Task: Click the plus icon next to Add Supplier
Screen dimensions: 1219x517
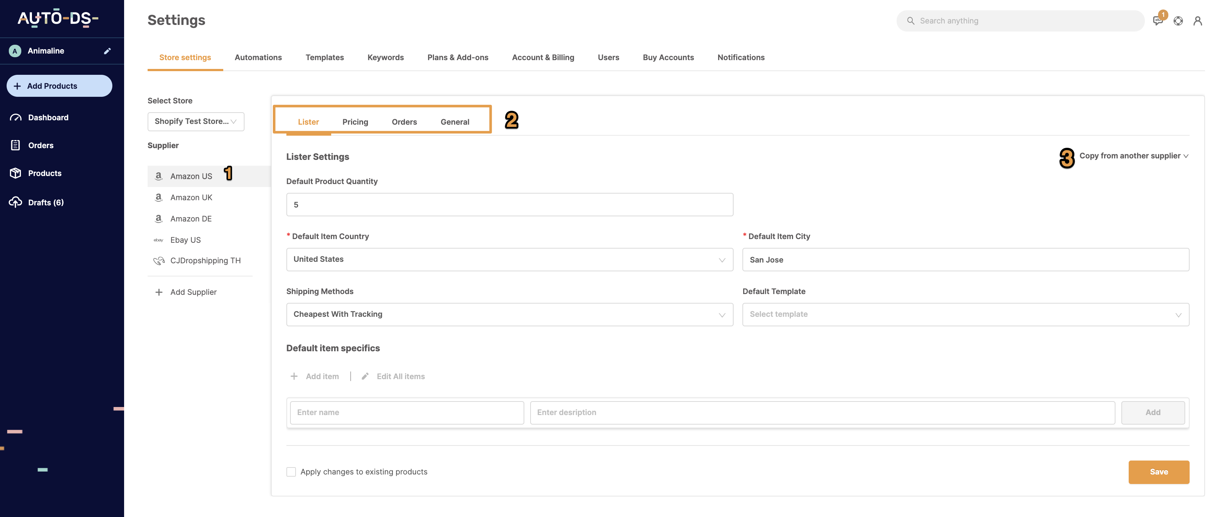Action: tap(159, 292)
